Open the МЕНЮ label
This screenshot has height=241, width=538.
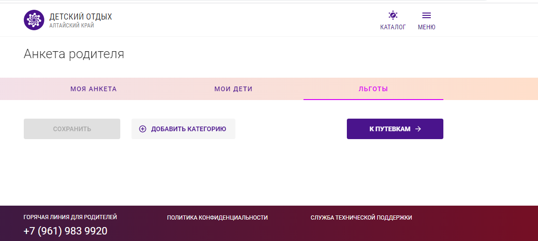coord(427,27)
